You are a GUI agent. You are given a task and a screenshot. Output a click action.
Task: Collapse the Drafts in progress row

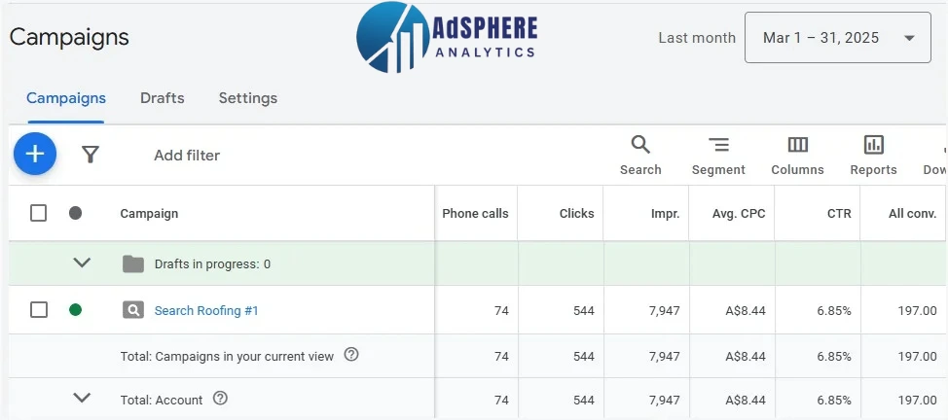click(x=82, y=262)
